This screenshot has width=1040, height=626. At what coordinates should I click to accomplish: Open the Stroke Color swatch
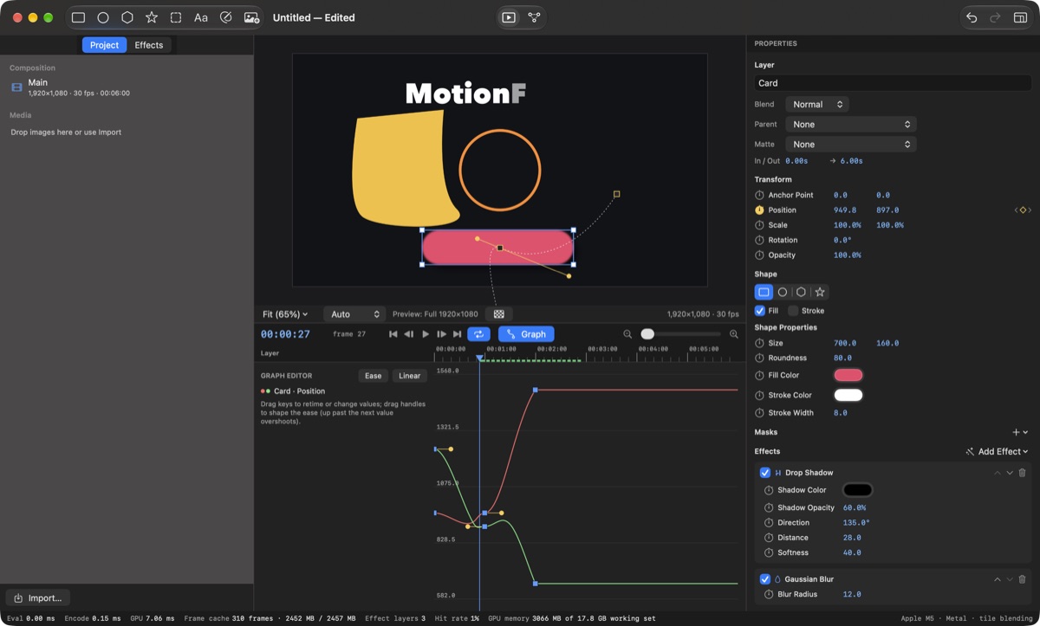[848, 395]
